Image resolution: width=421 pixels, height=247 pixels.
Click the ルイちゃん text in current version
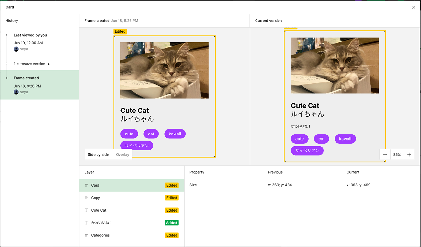[307, 114]
